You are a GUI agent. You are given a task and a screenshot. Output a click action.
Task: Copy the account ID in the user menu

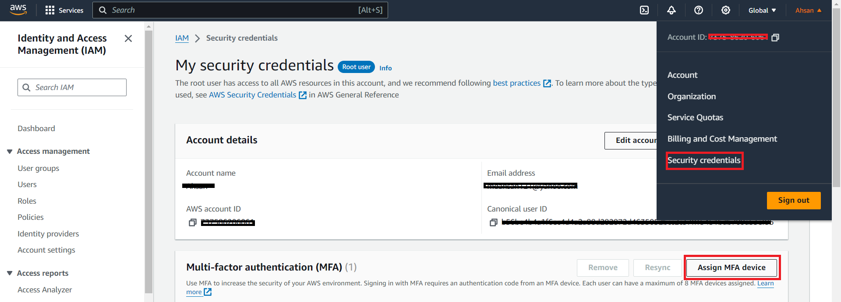(x=775, y=38)
